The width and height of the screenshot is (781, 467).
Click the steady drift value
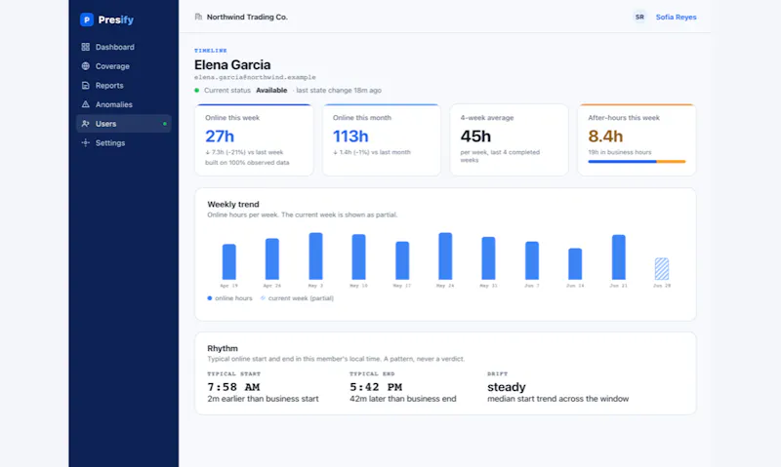pos(507,387)
